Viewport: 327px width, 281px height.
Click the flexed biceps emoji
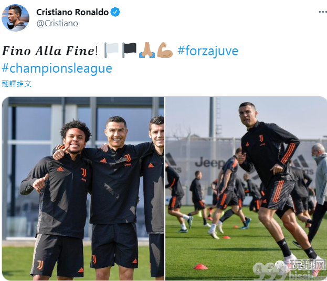pyautogui.click(x=165, y=50)
